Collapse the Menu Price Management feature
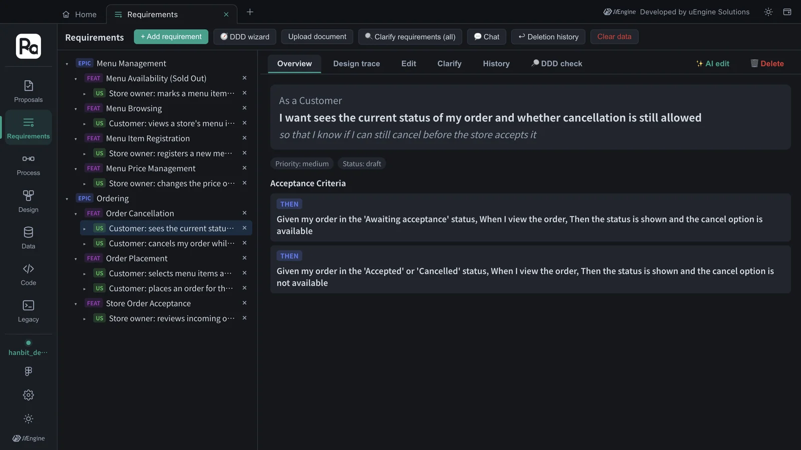The width and height of the screenshot is (801, 450). [x=76, y=169]
